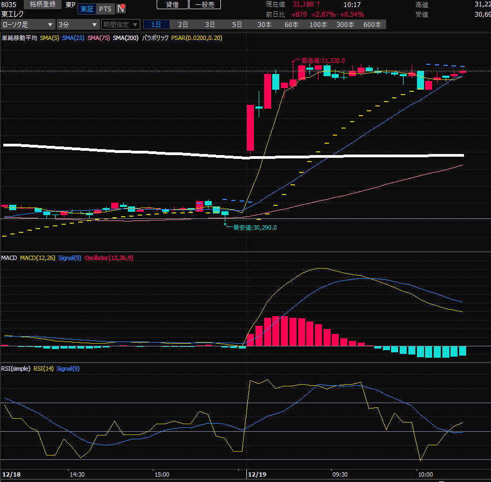Click the RSI(14) indicator label
The image size is (491, 482).
[43, 369]
